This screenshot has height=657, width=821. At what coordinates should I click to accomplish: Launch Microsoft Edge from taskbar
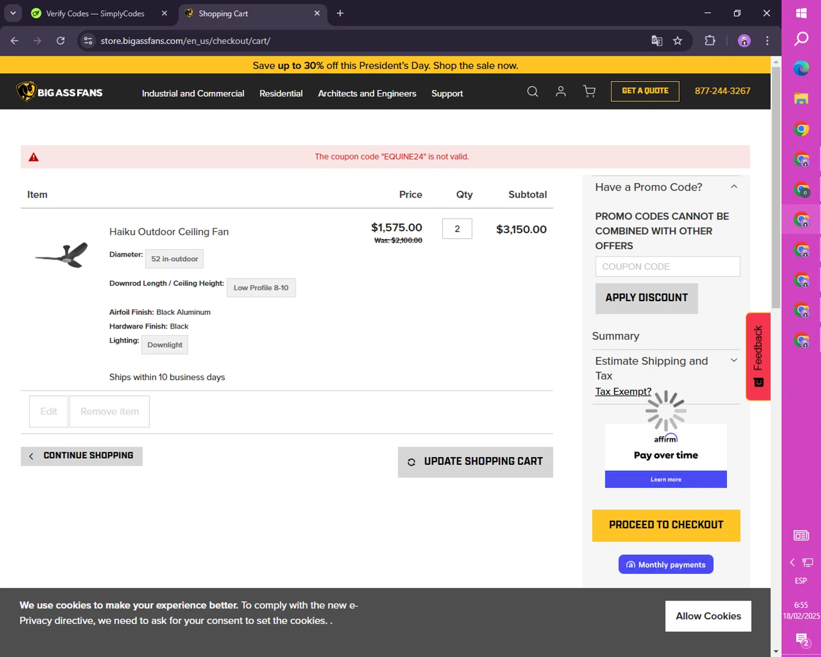click(x=801, y=68)
